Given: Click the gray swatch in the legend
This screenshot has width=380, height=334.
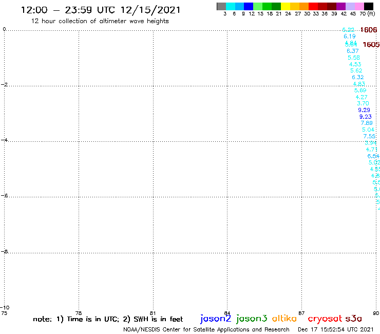Looking at the screenshot, I should [221, 6].
